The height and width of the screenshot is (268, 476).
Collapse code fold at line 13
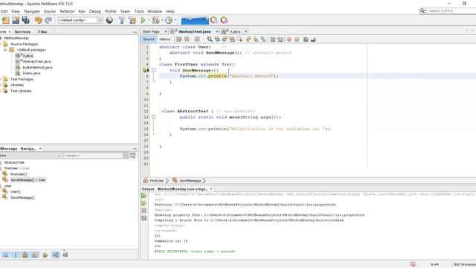(154, 117)
